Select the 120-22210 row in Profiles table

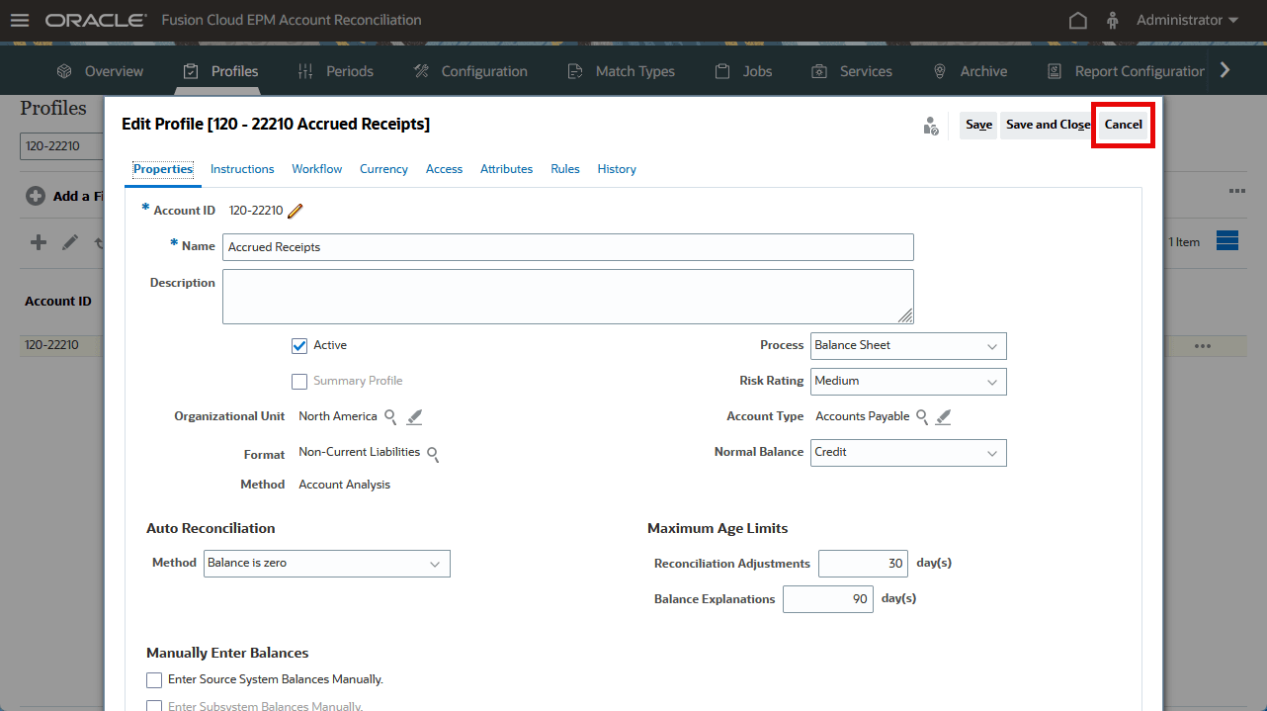pos(59,346)
